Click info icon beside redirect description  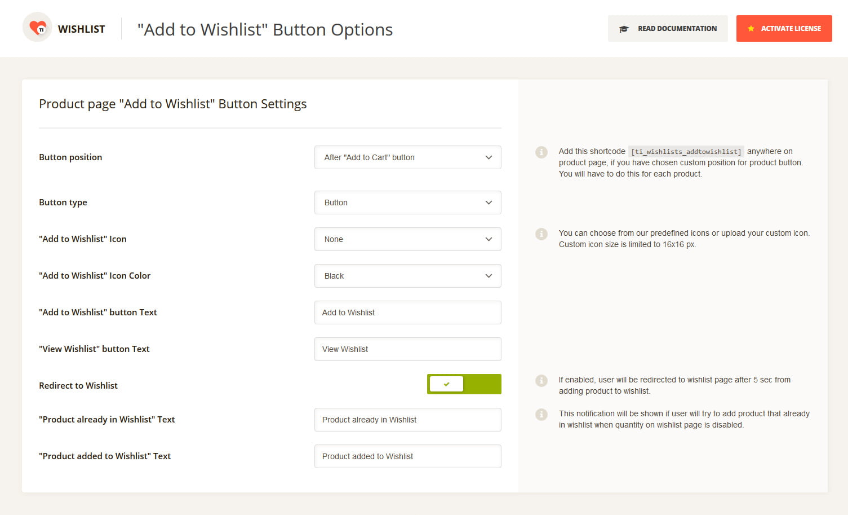coord(541,381)
